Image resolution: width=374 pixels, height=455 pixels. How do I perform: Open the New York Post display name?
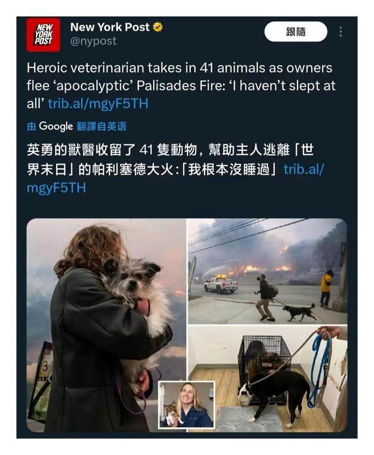click(x=110, y=27)
